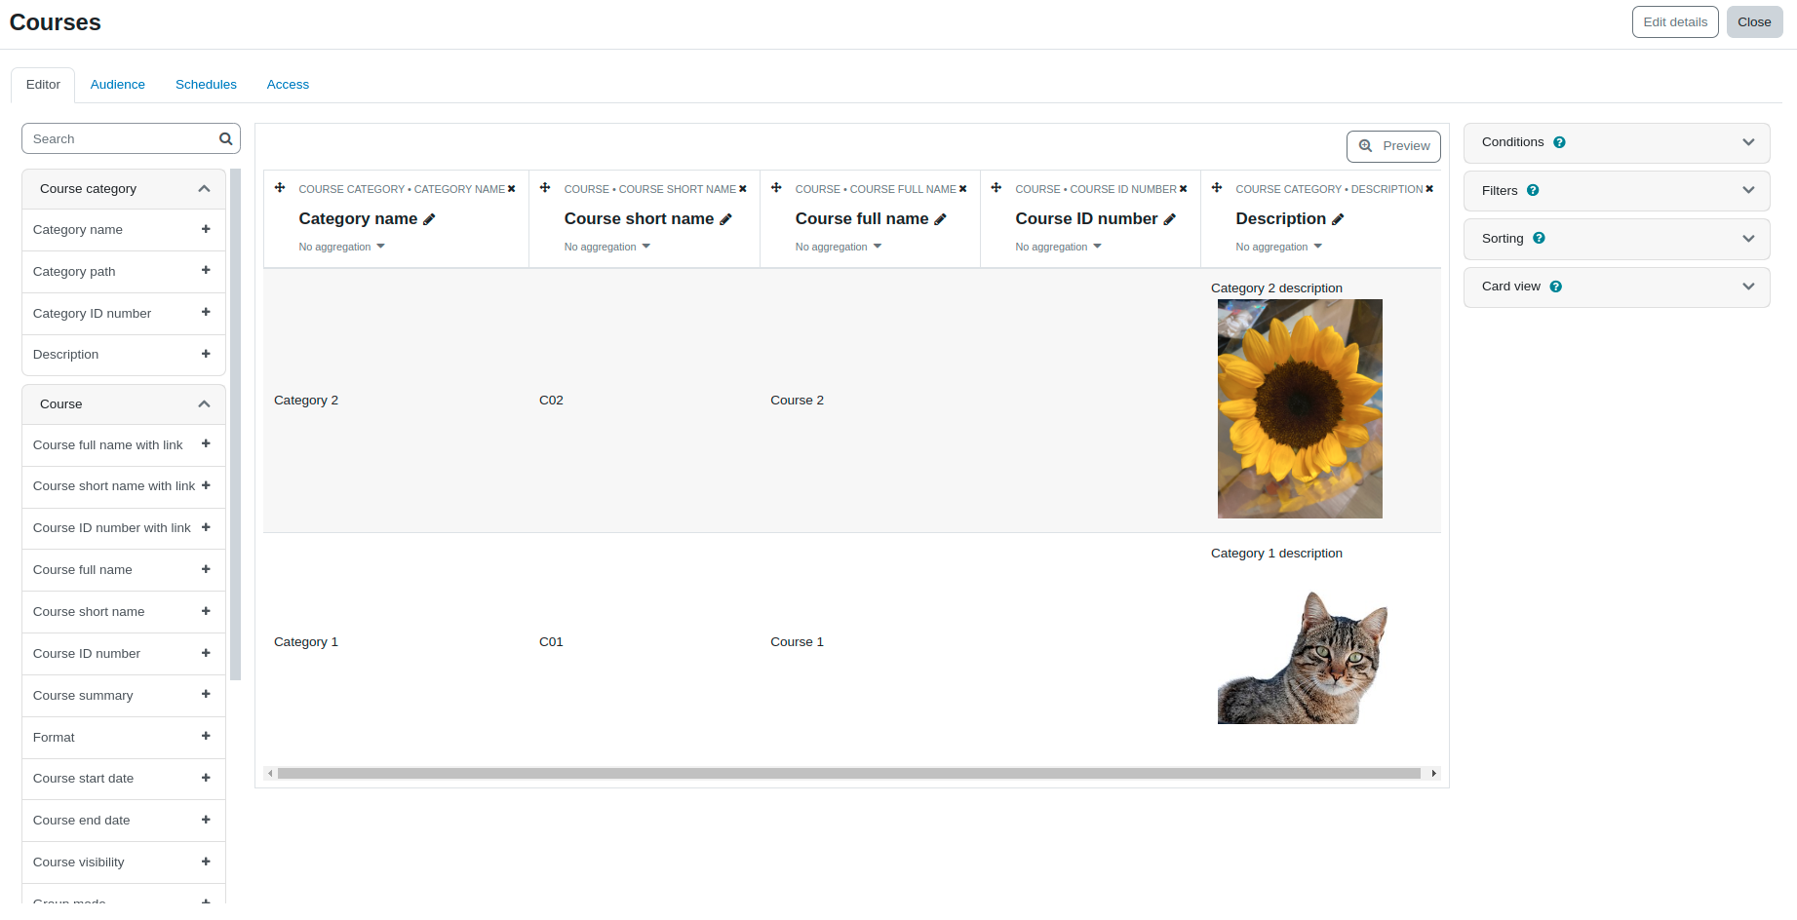The height and width of the screenshot is (920, 1797).
Task: Collapse the Course section
Action: [204, 404]
